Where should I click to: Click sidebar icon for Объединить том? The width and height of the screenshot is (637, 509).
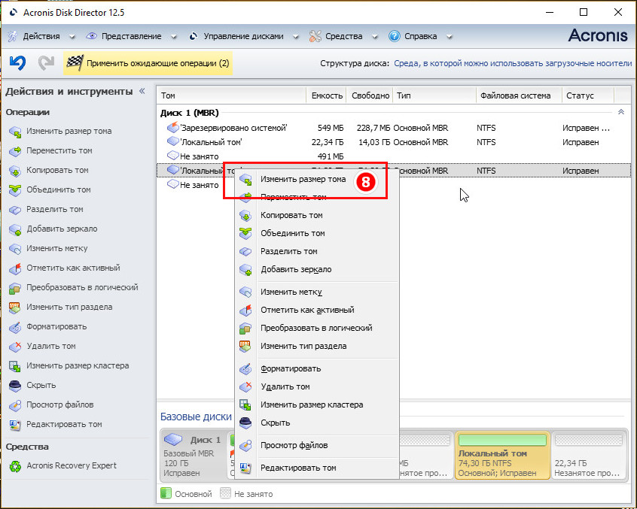point(15,189)
